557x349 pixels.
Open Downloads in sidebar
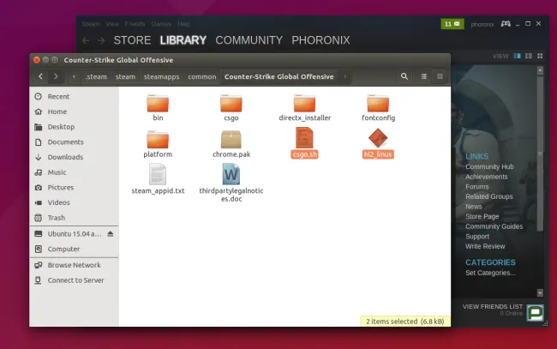[74, 157]
